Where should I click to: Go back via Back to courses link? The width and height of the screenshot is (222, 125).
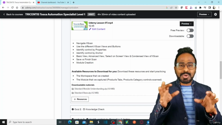13,14
